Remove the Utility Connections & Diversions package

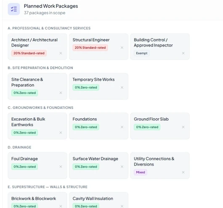pos(183,172)
